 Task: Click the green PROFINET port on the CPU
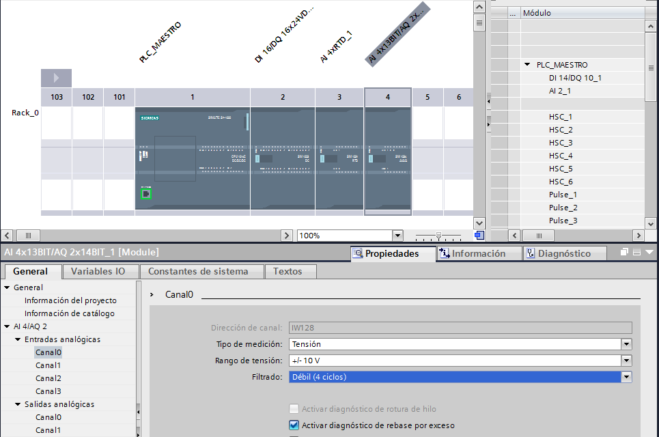[145, 194]
